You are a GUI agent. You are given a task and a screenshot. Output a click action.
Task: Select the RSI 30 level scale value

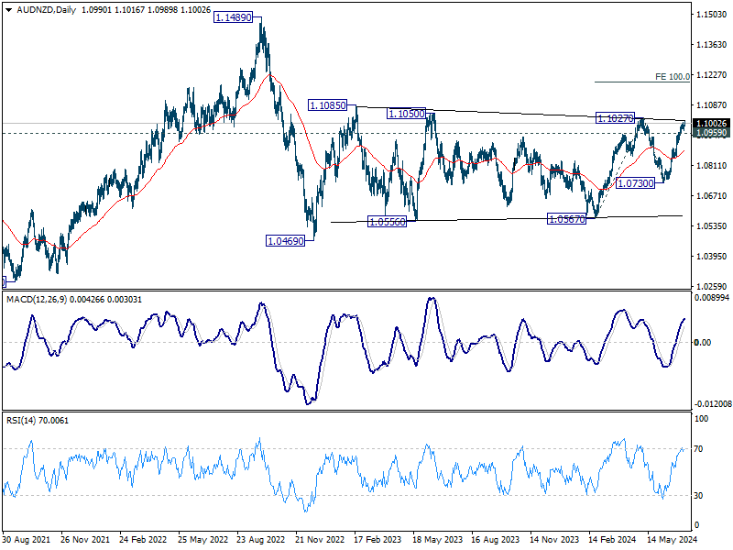pos(698,496)
